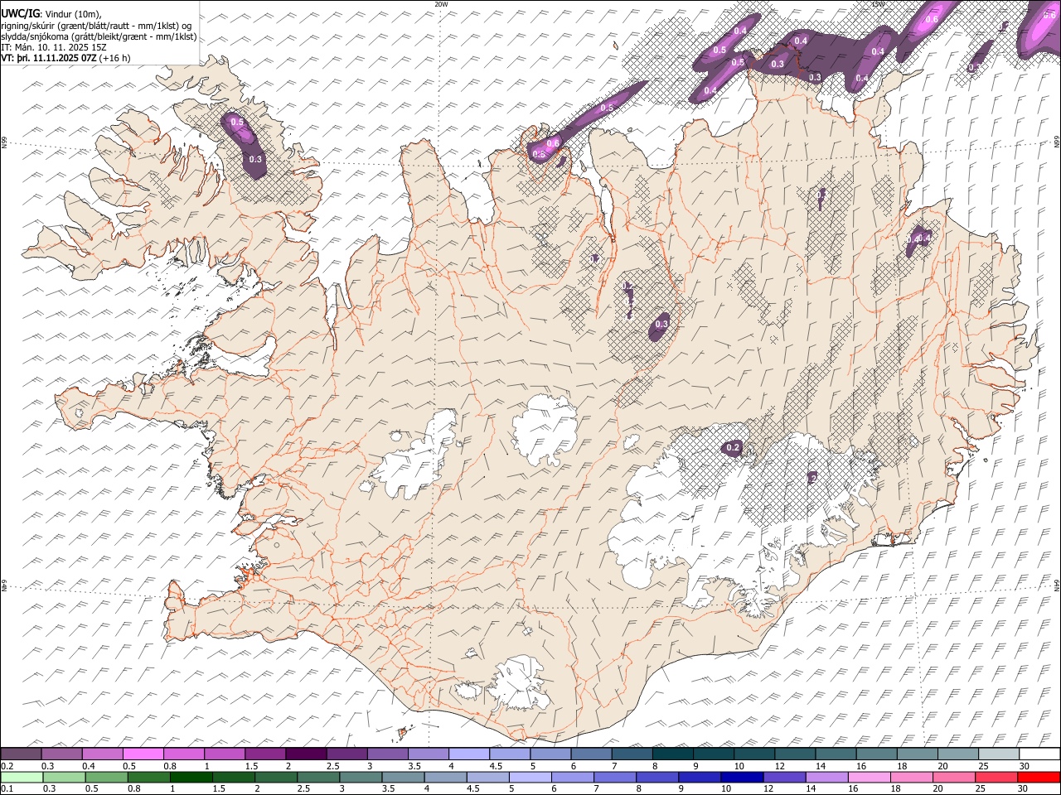This screenshot has width=1061, height=795.
Task: Click the 'VT: þri. 11.11.2025 07Z' valid time
Action: pos(48,58)
